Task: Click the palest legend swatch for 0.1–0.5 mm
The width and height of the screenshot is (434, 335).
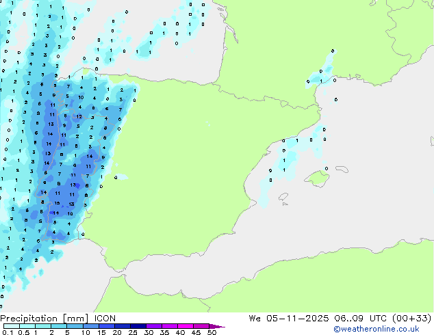Action: pos(12,326)
